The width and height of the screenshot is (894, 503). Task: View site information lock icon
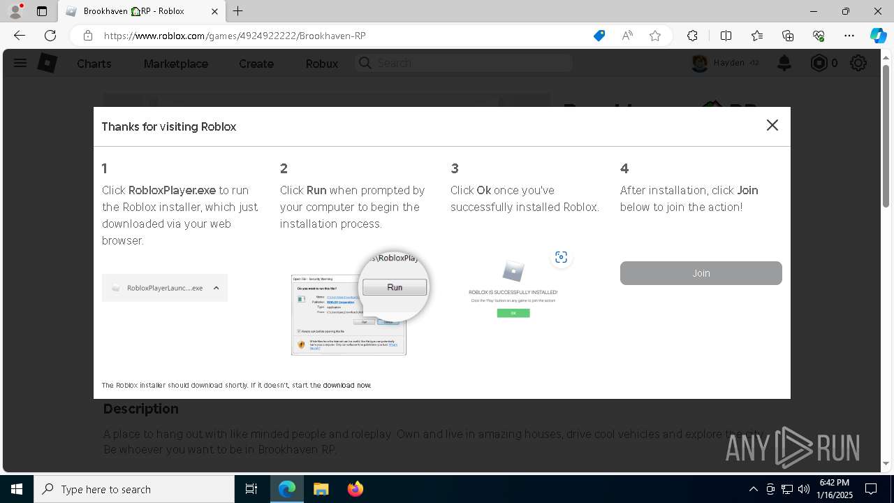[88, 36]
